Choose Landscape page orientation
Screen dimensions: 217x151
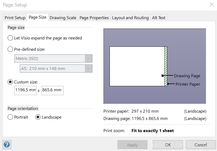[38, 117]
